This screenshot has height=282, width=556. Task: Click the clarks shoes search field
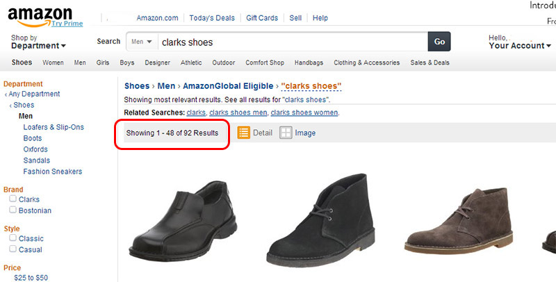click(x=292, y=42)
